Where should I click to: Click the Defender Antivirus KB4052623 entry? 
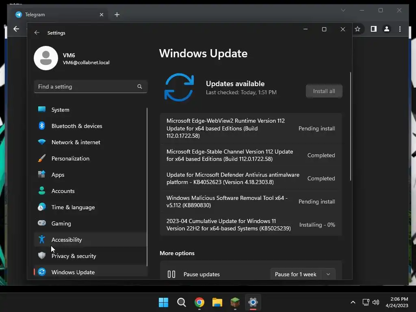[251, 178]
